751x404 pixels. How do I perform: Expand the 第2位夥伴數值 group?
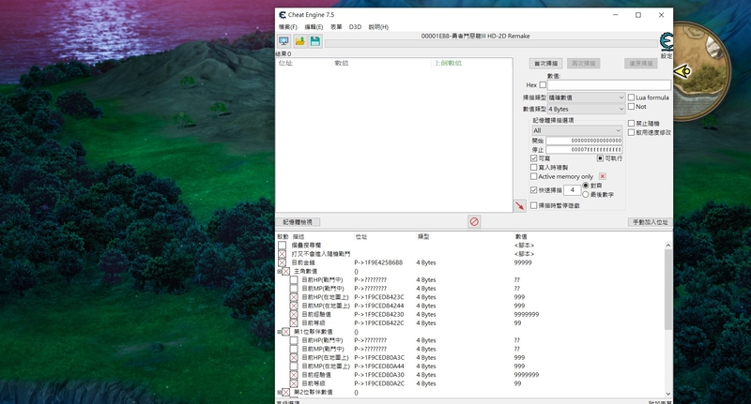point(279,392)
